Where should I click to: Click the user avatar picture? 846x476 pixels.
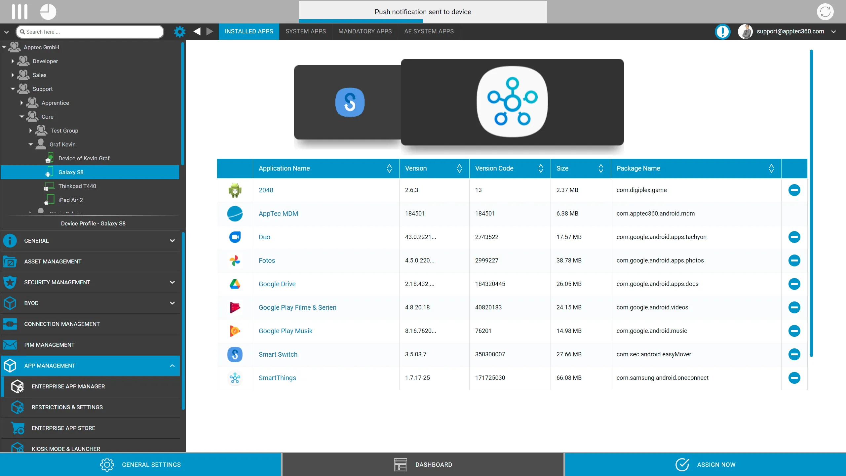(x=746, y=32)
